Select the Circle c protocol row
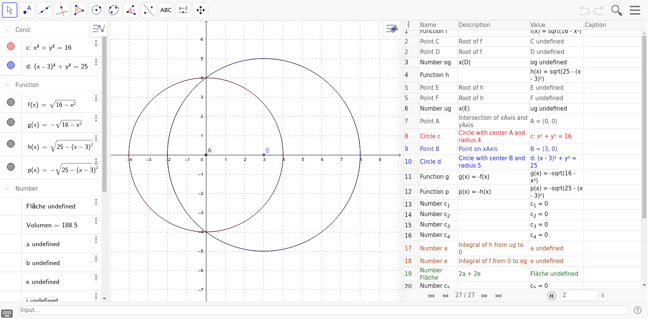This screenshot has width=648, height=319. 522,136
